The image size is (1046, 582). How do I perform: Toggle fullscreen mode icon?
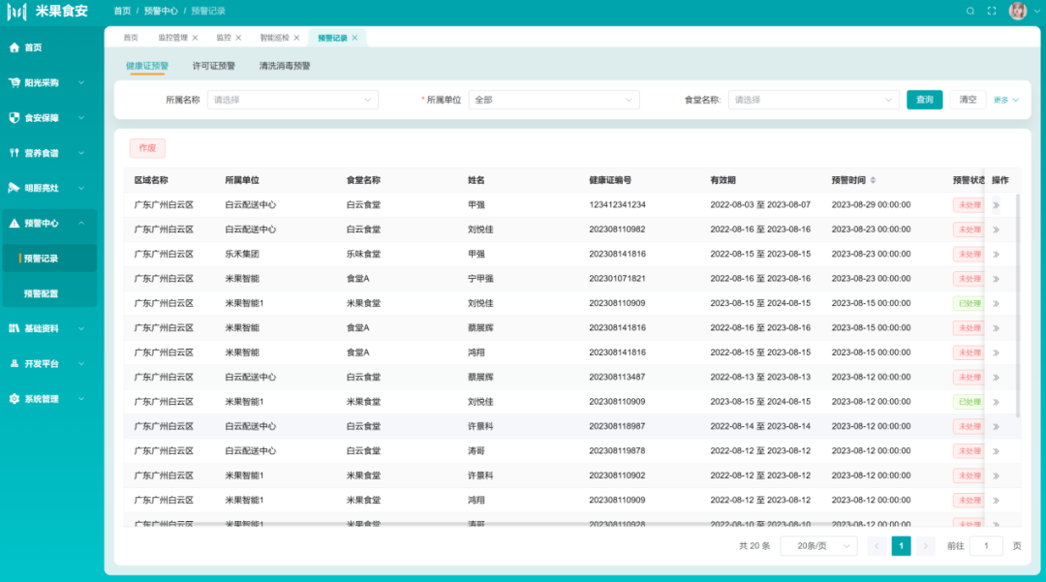tap(992, 11)
